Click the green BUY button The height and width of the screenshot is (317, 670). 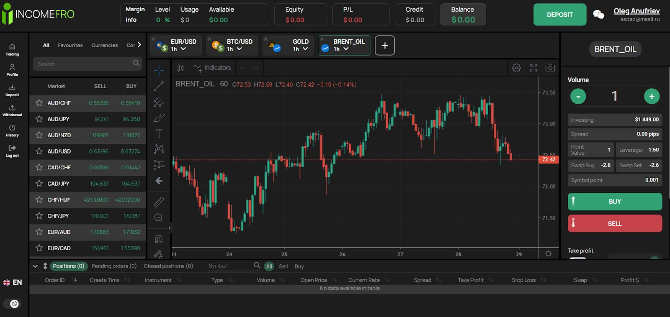615,202
